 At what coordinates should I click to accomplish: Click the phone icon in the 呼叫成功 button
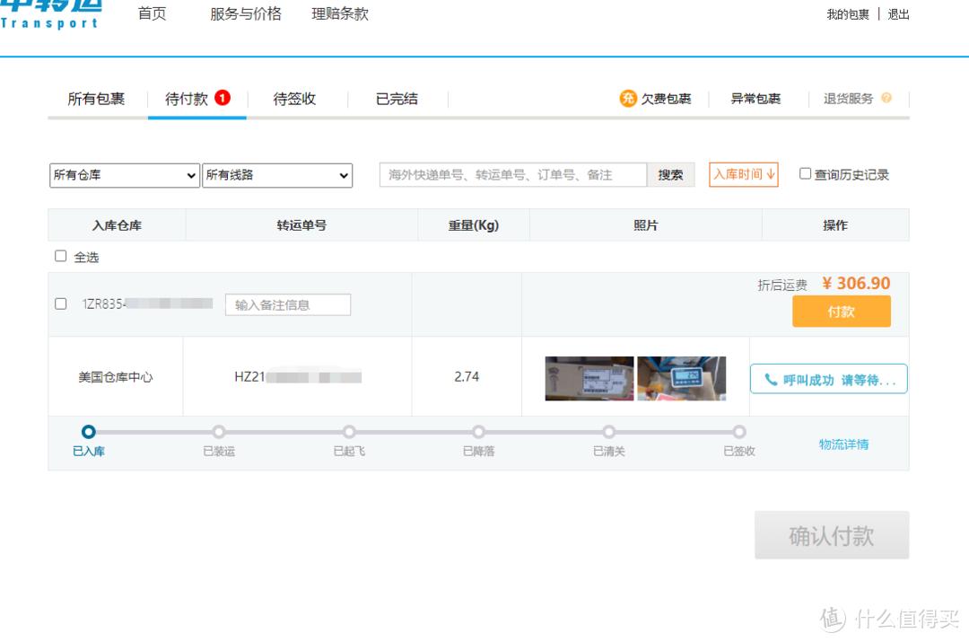coord(770,379)
